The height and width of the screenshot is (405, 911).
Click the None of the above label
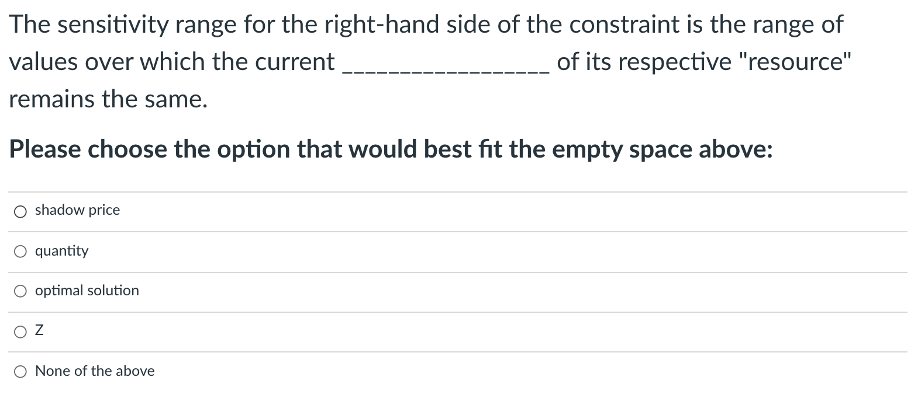click(95, 371)
